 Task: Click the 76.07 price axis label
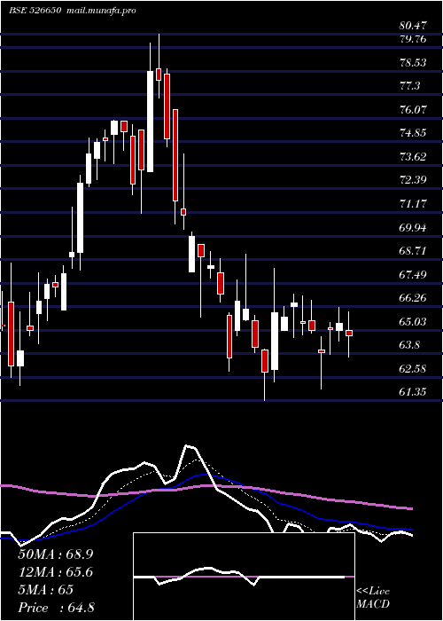coord(413,110)
